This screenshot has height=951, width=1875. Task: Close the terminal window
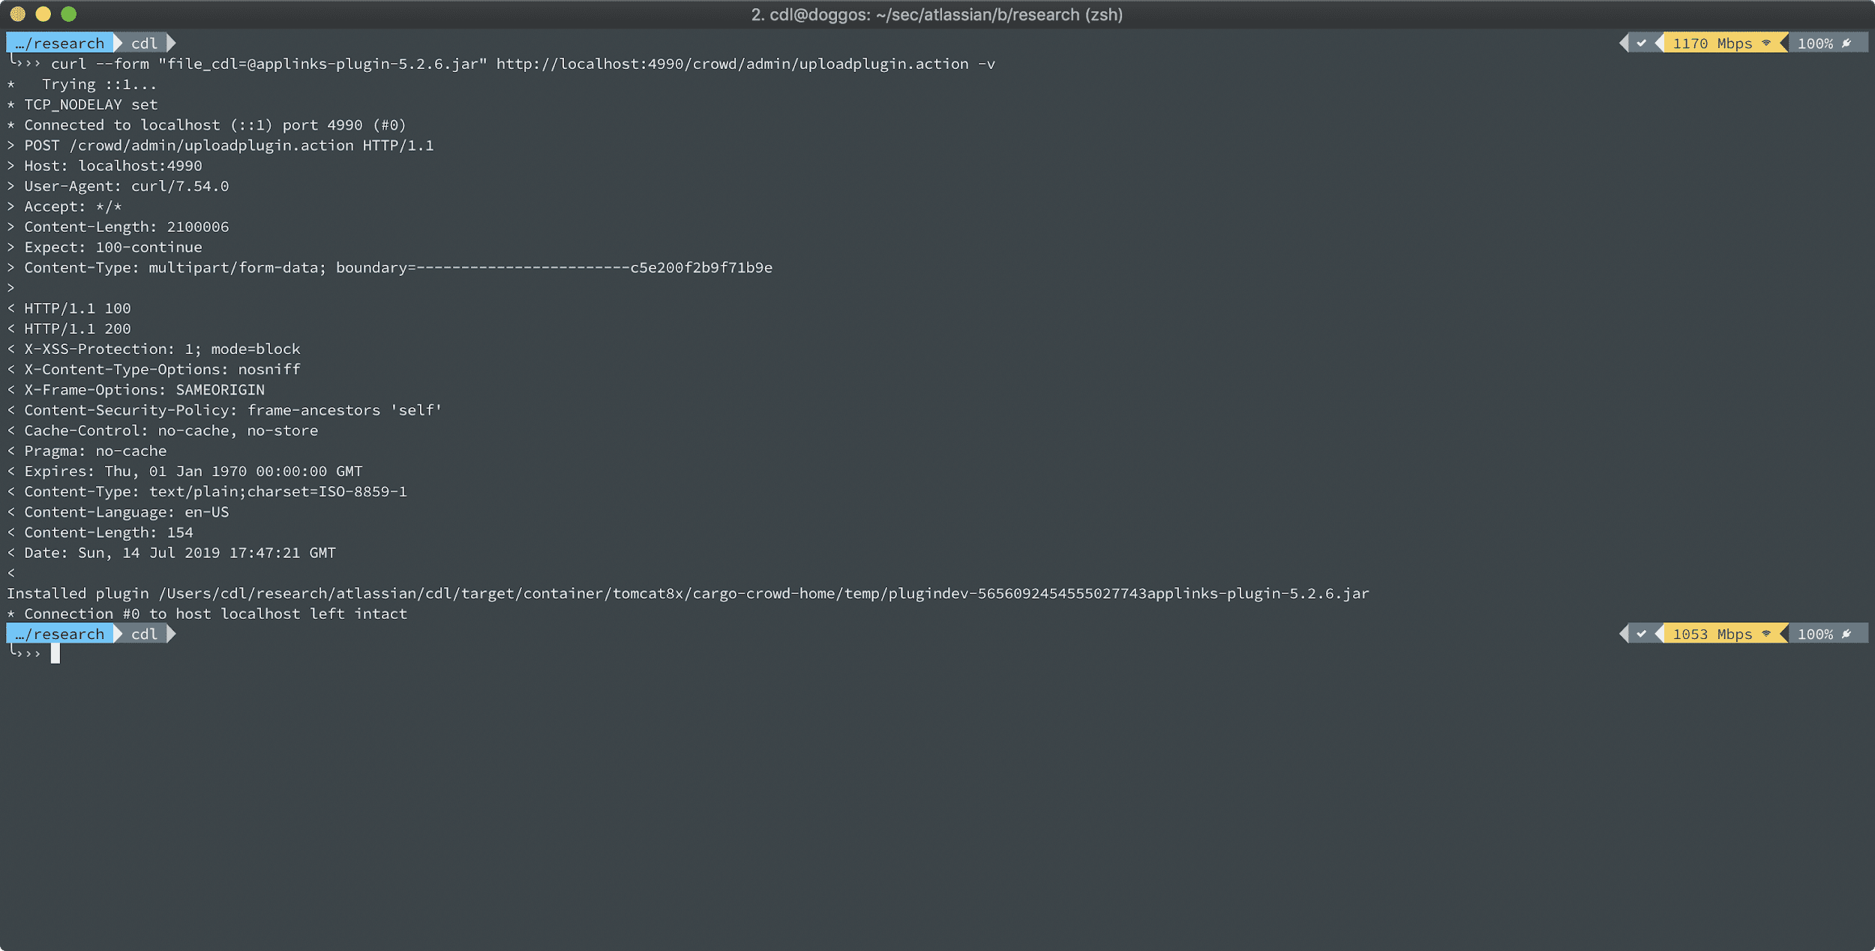(x=18, y=14)
